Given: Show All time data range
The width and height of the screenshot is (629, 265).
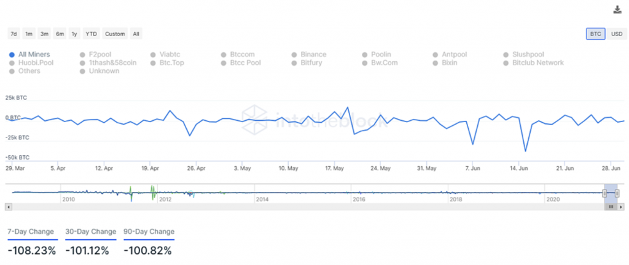Looking at the screenshot, I should (136, 34).
